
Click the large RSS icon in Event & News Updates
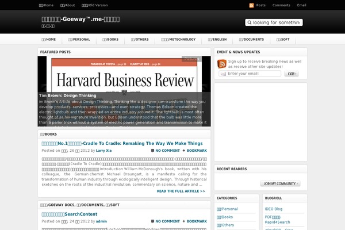[221, 64]
